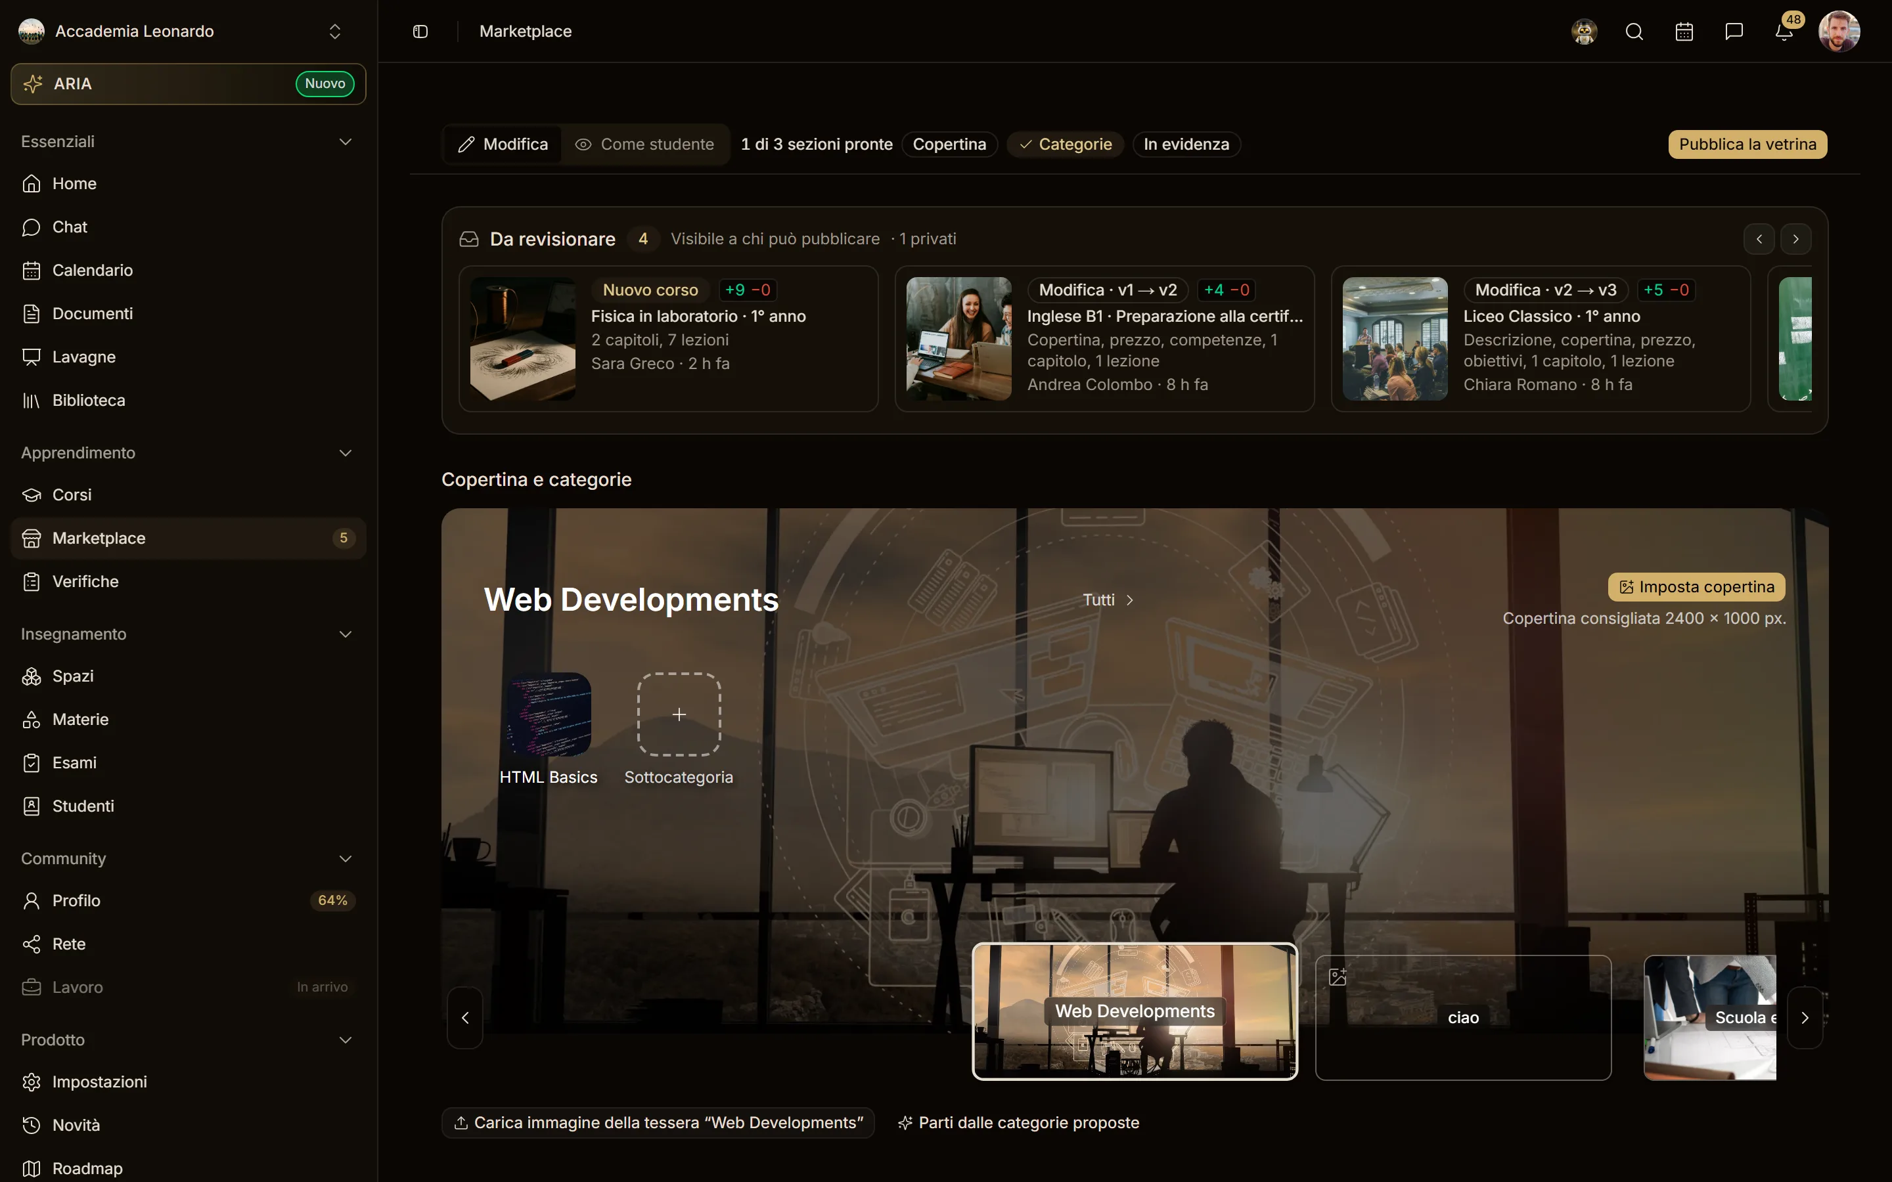Open Novità in the sidebar
The width and height of the screenshot is (1892, 1182).
[x=189, y=1125]
